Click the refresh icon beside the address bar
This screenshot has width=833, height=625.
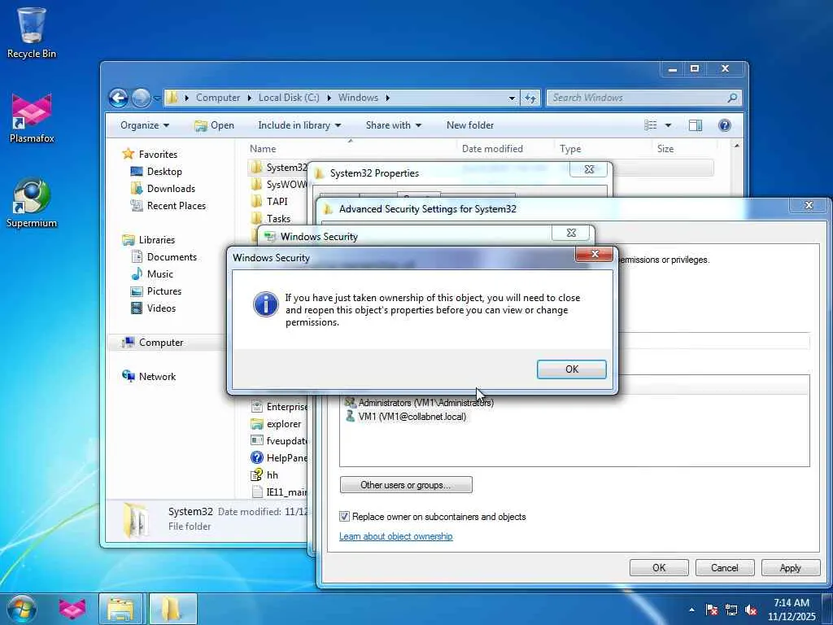(x=530, y=98)
